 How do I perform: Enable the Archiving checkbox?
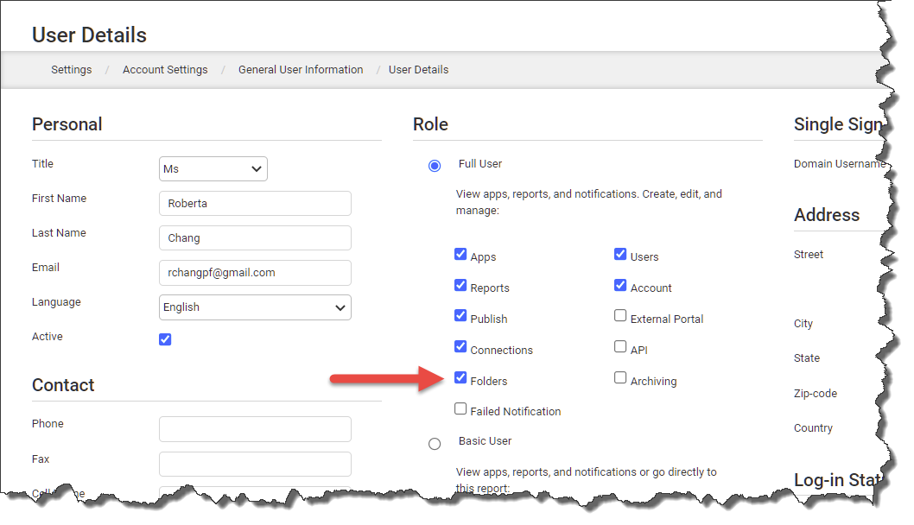coord(620,377)
